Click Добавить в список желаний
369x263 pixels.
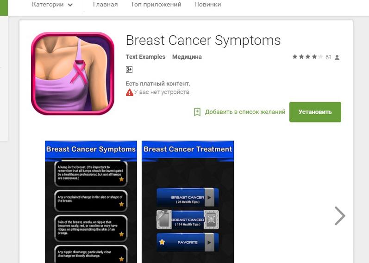[x=245, y=112]
